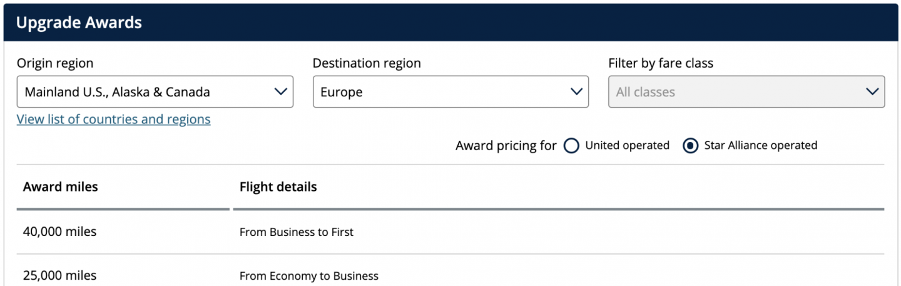Click the "Star Alliance operated" label text
The image size is (901, 286).
click(x=760, y=145)
